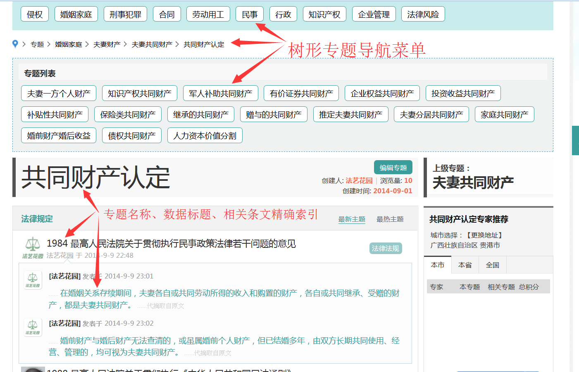
Task: Switch to the 最热主题 tab
Action: pos(390,219)
